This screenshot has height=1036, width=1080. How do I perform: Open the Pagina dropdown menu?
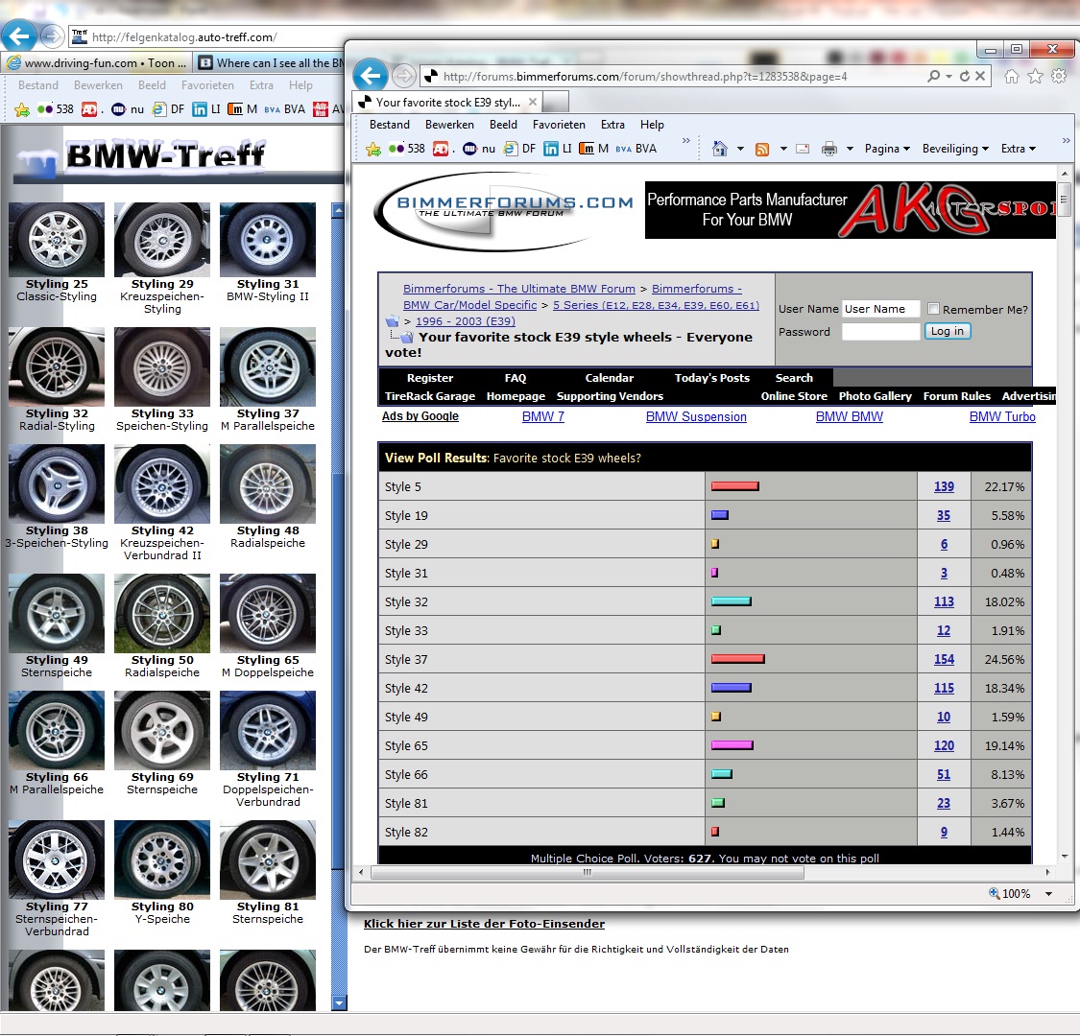pos(887,149)
